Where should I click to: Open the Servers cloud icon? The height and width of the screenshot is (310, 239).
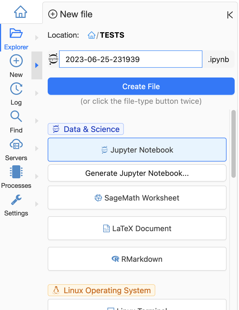[16, 144]
